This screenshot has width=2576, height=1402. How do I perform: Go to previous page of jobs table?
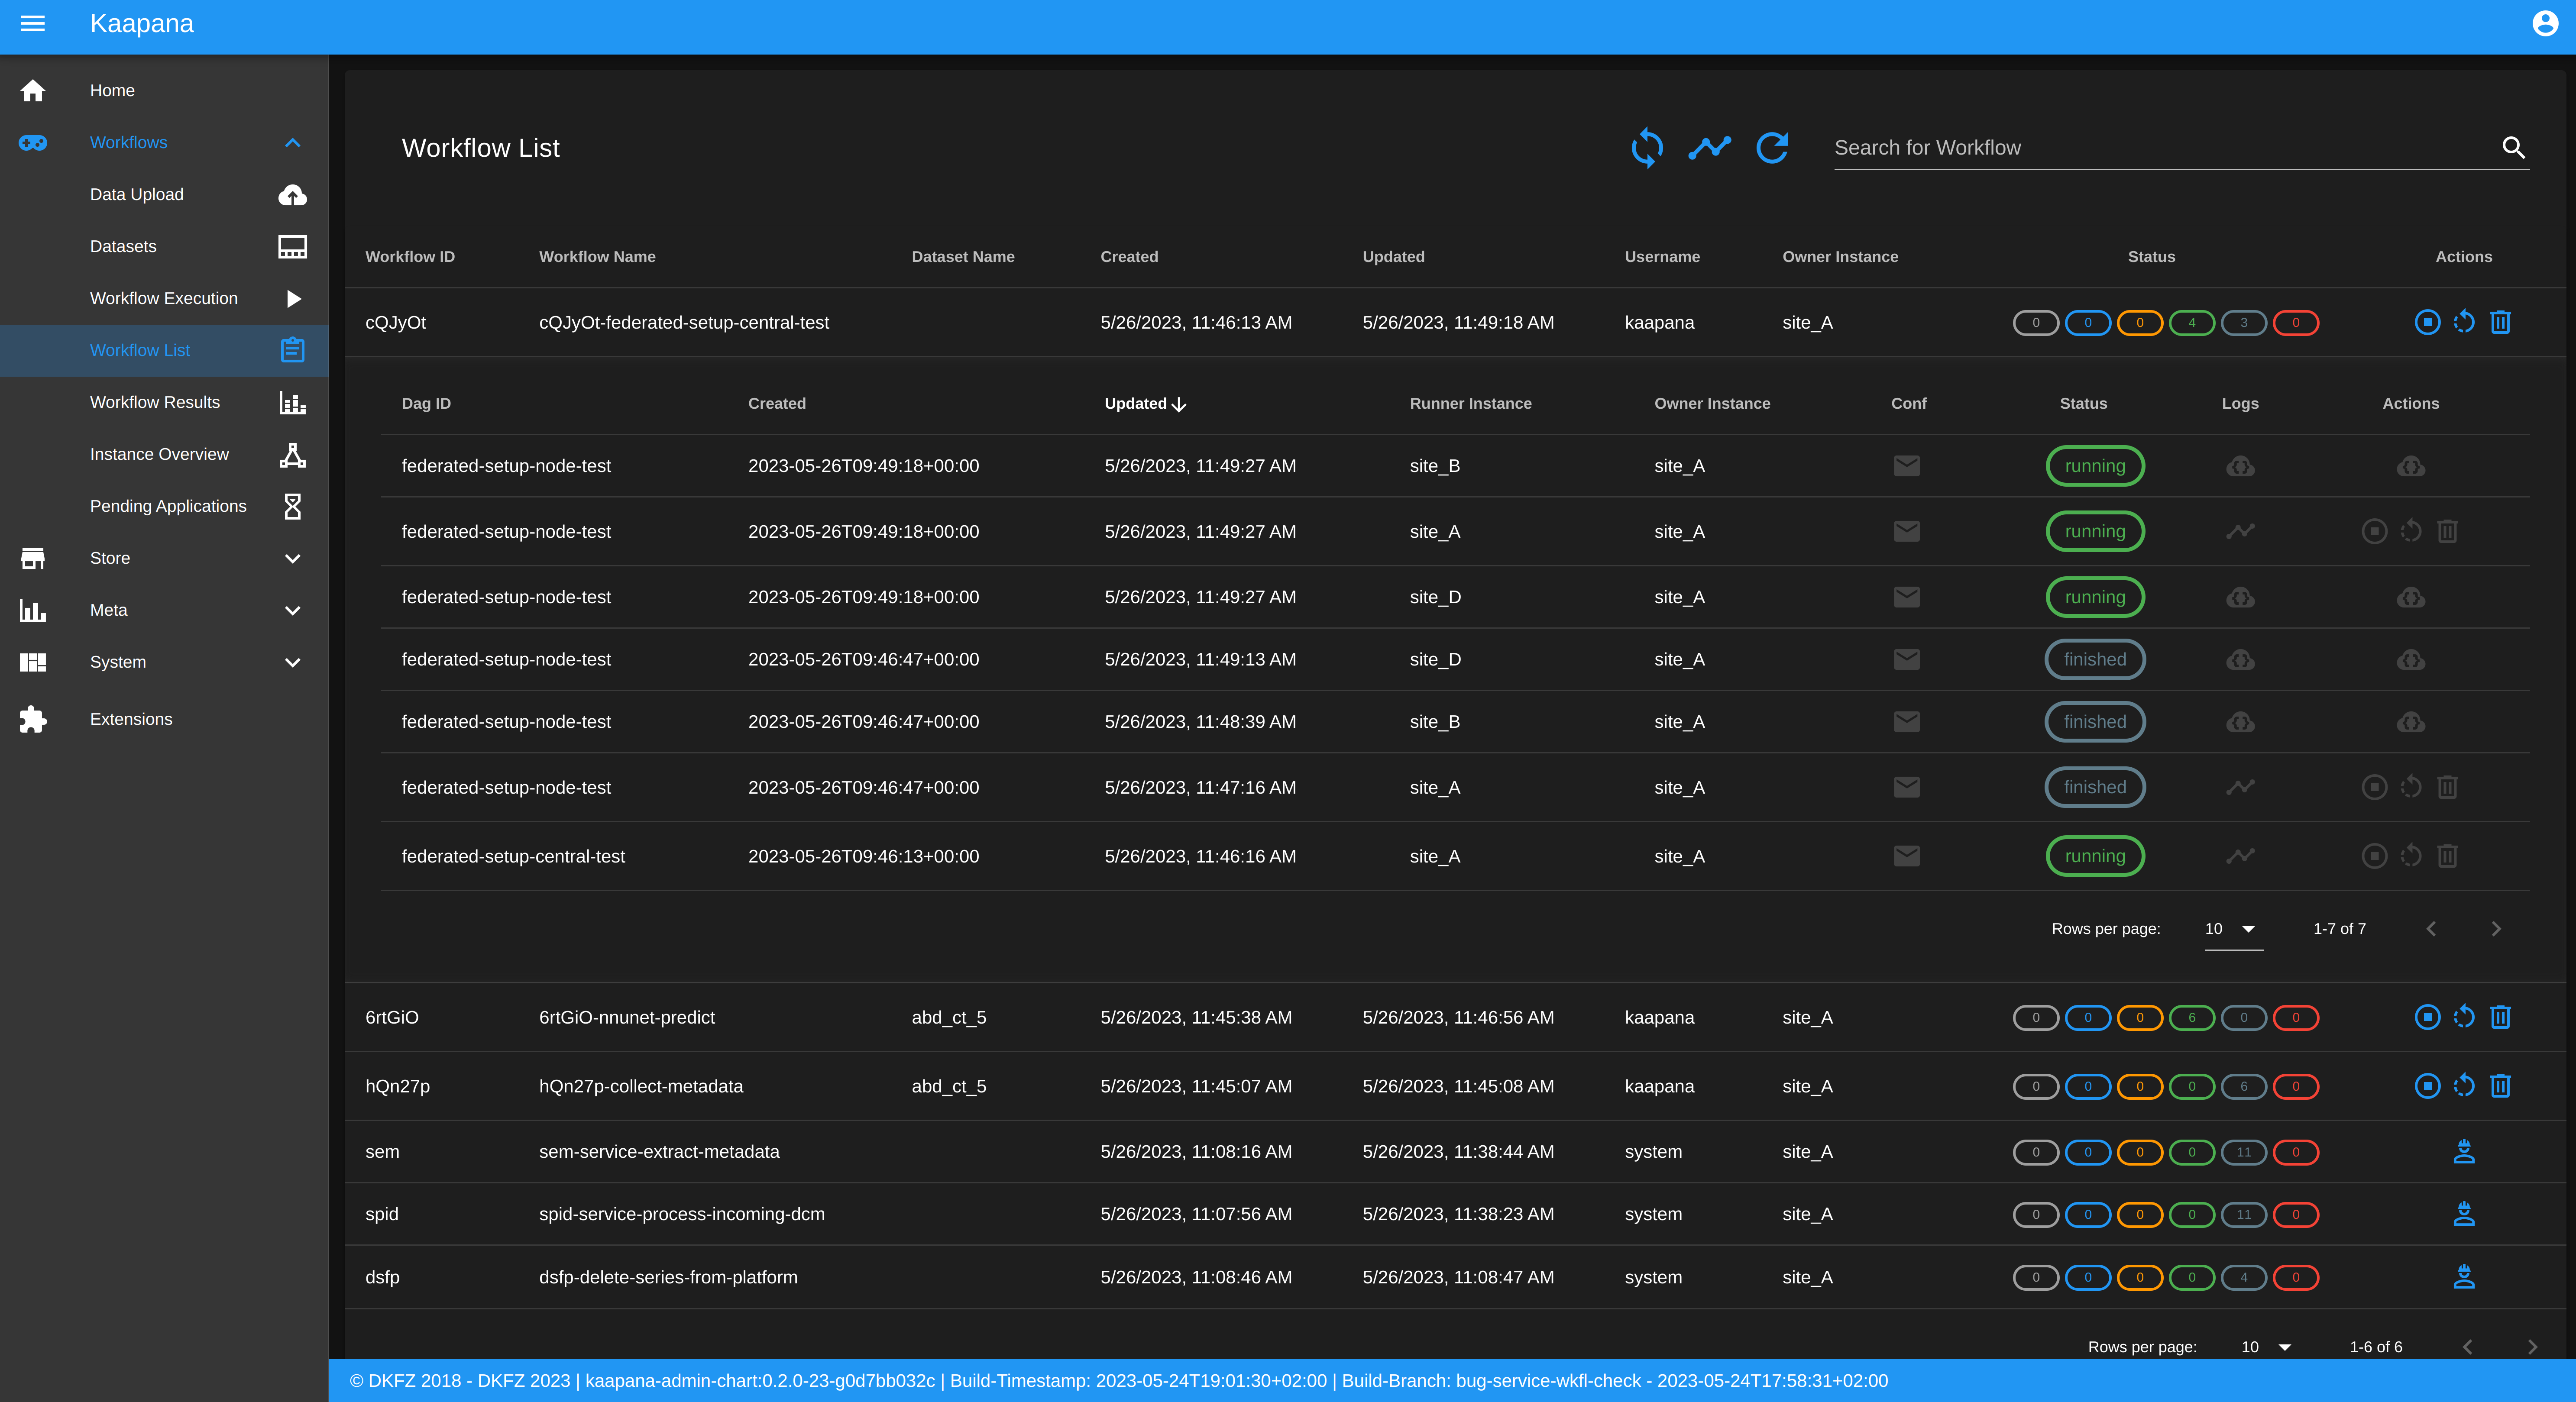point(2431,929)
